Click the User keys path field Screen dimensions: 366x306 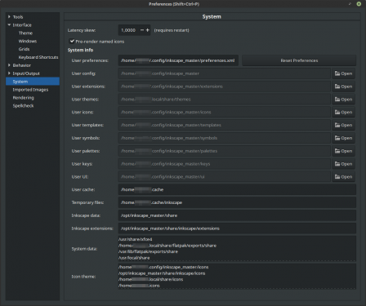click(225, 164)
